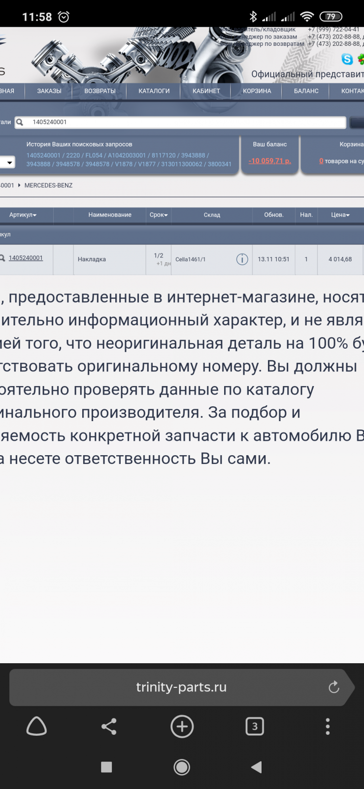This screenshot has height=789, width=364.
Task: Sort results by Артикул column
Action: click(x=23, y=215)
